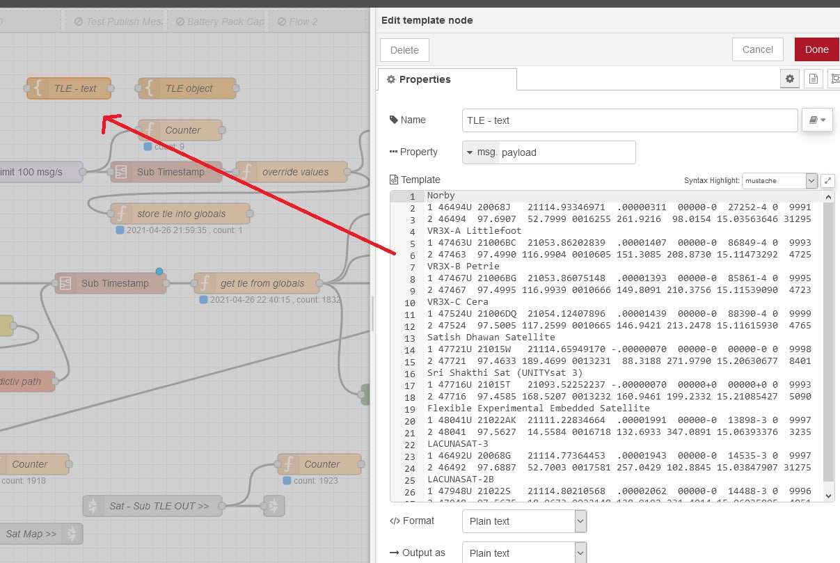Expand template editor to full size
Screen dimensions: 840x563
[x=827, y=180]
